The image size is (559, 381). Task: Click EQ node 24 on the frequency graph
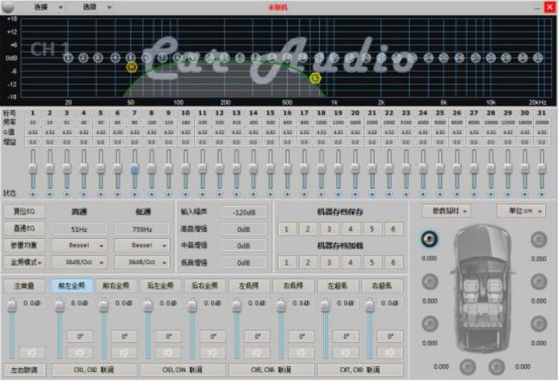[428, 57]
